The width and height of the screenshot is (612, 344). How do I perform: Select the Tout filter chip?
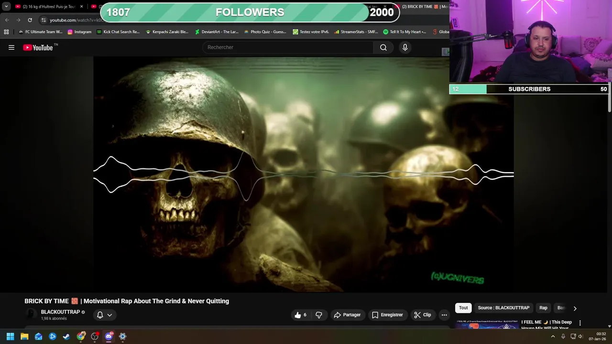(463, 308)
